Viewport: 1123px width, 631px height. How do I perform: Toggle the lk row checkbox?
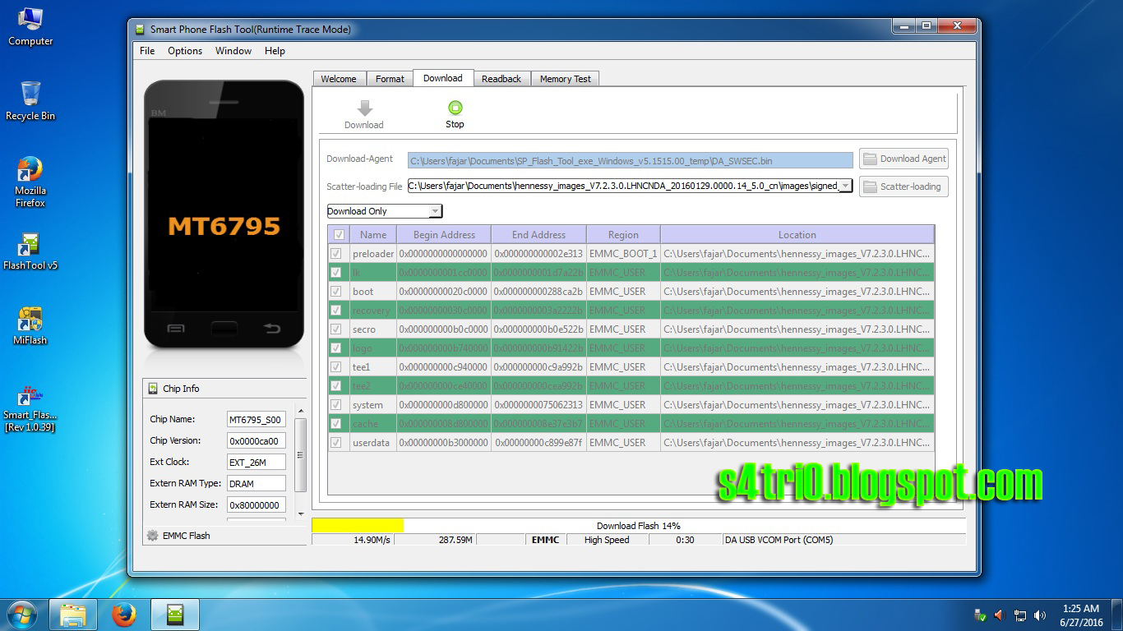pos(336,273)
